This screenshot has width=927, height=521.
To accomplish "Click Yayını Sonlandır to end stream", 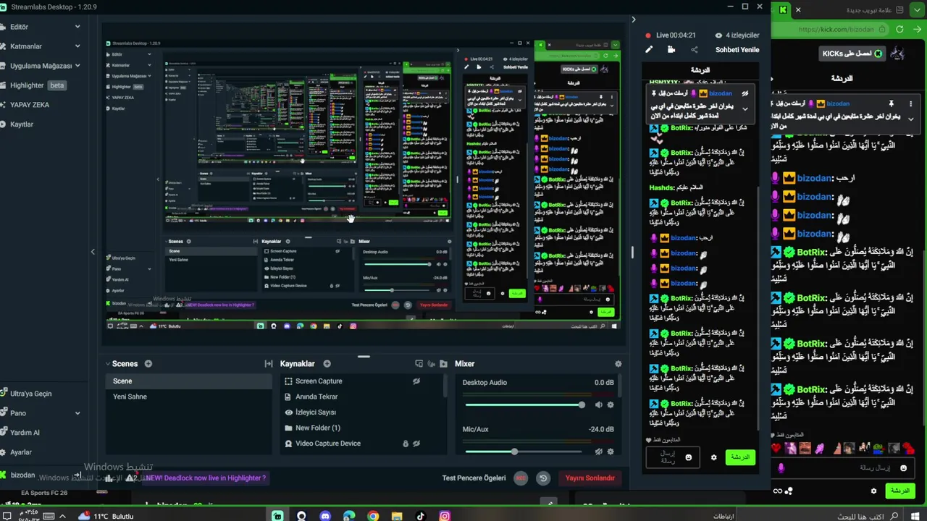I will tap(590, 478).
